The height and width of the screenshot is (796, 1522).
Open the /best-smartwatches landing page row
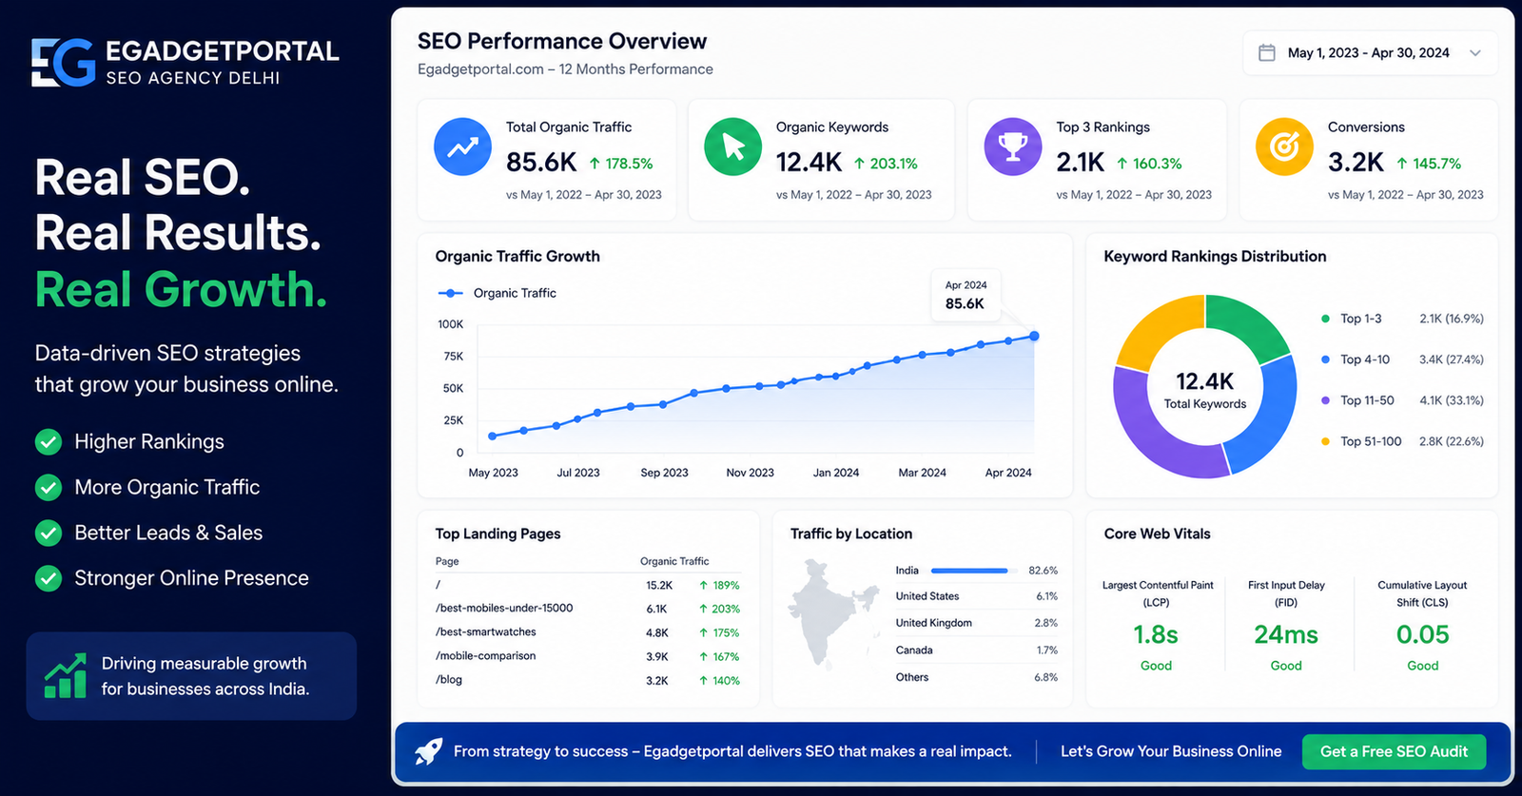point(588,632)
